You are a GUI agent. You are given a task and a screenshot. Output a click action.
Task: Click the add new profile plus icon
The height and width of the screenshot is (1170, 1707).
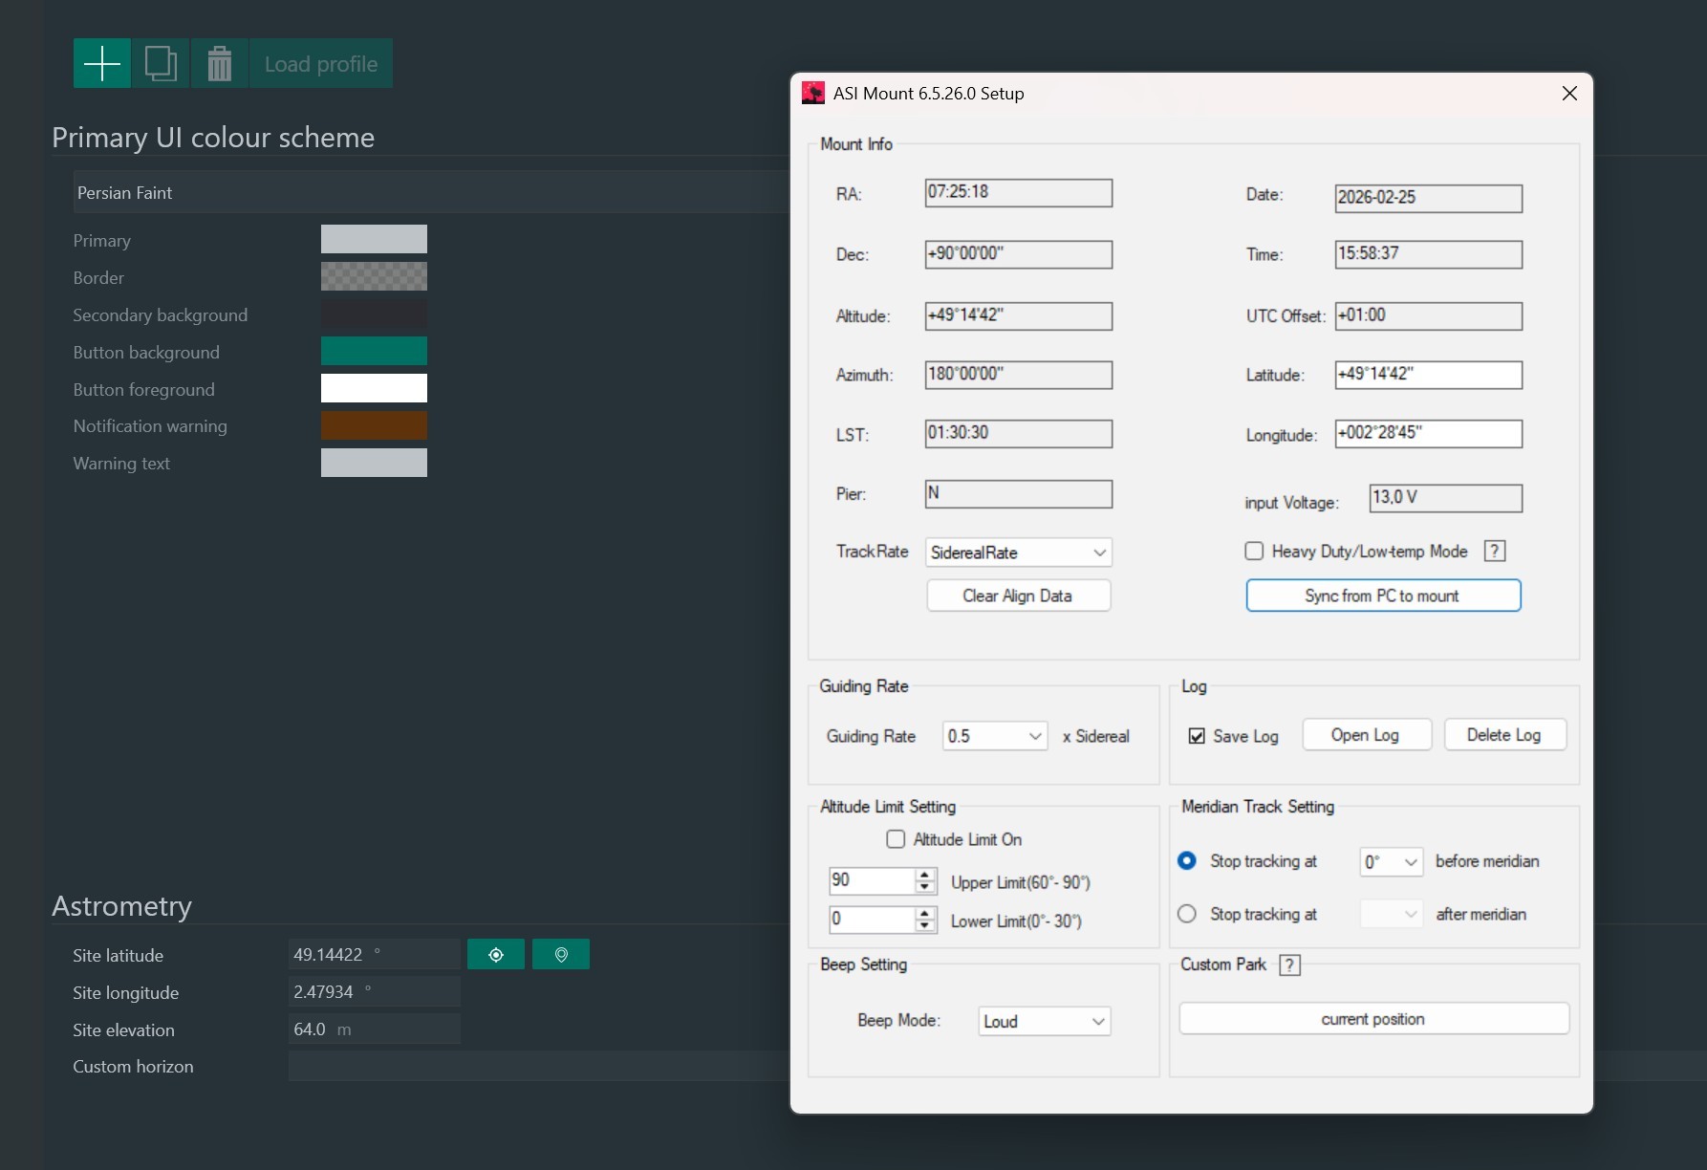(102, 63)
